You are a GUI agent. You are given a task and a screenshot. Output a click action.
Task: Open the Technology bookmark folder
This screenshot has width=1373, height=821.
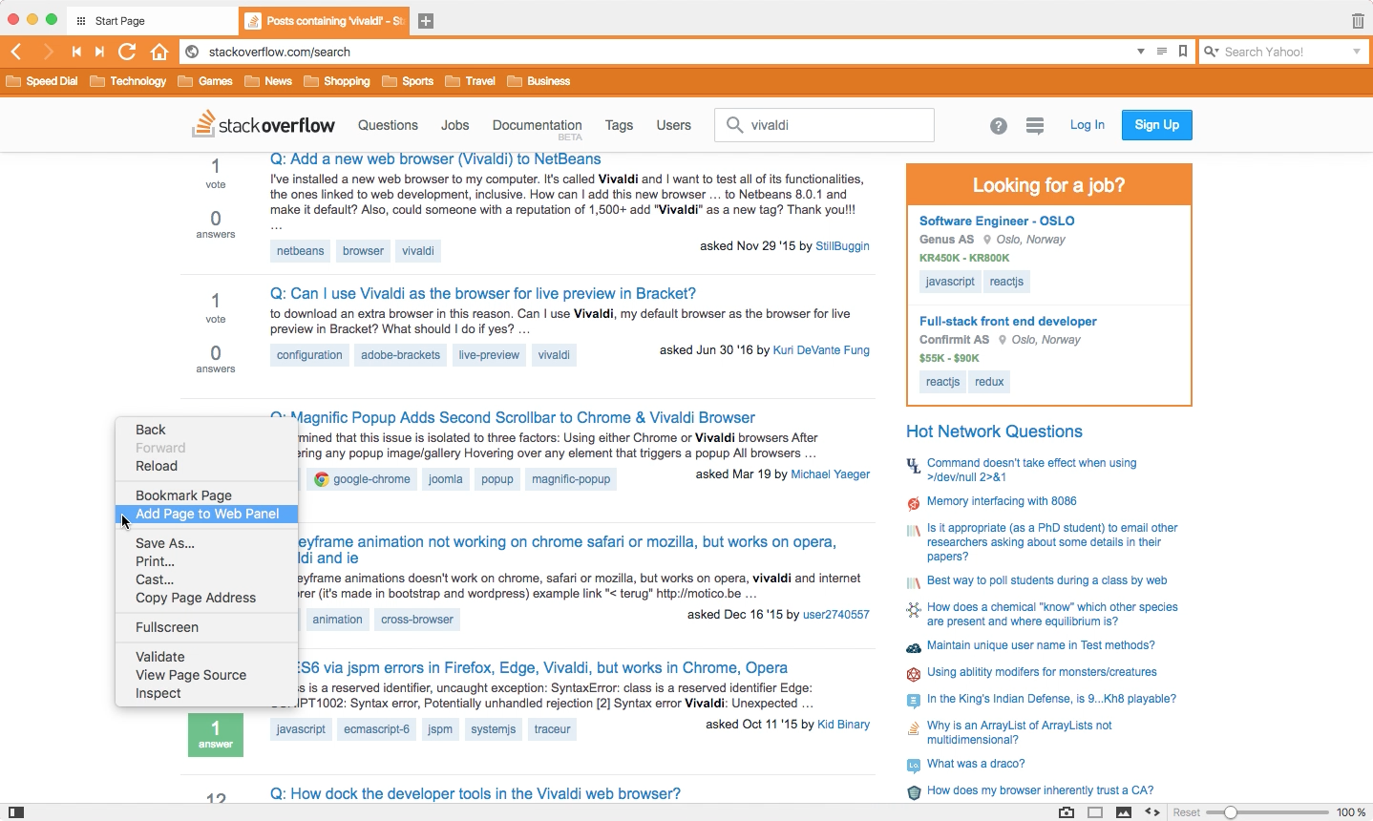[x=128, y=81]
